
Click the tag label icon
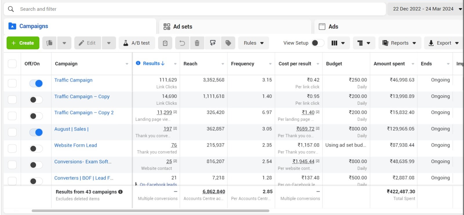[x=228, y=43]
